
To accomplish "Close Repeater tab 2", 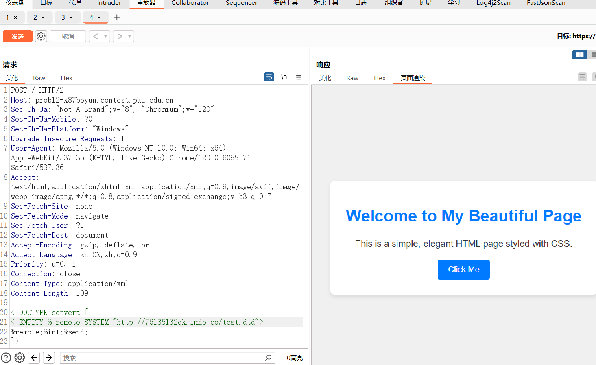I will point(43,17).
